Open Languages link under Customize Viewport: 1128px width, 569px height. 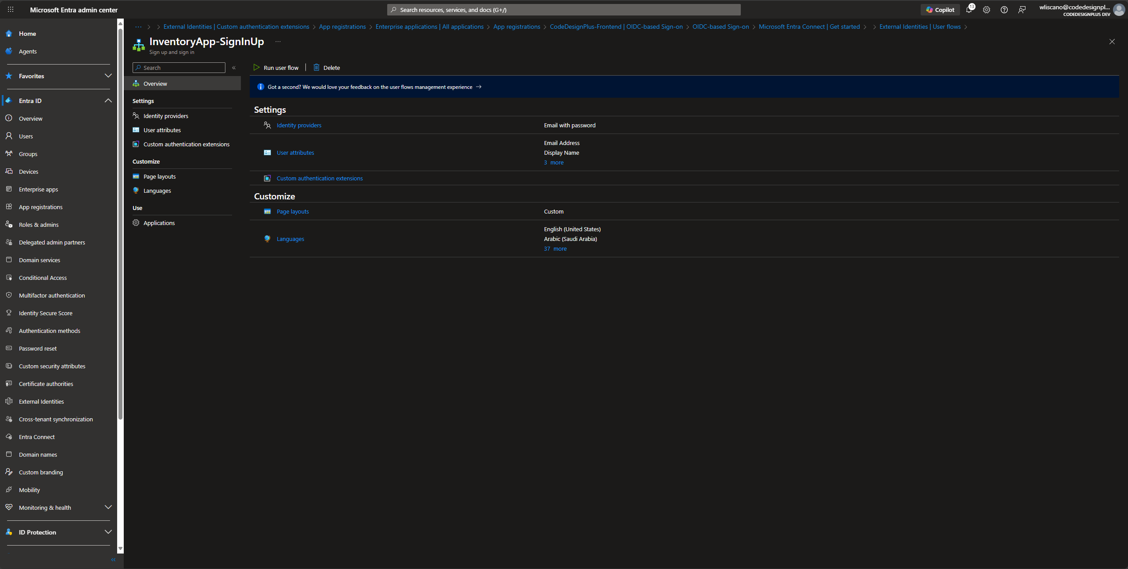tap(290, 239)
